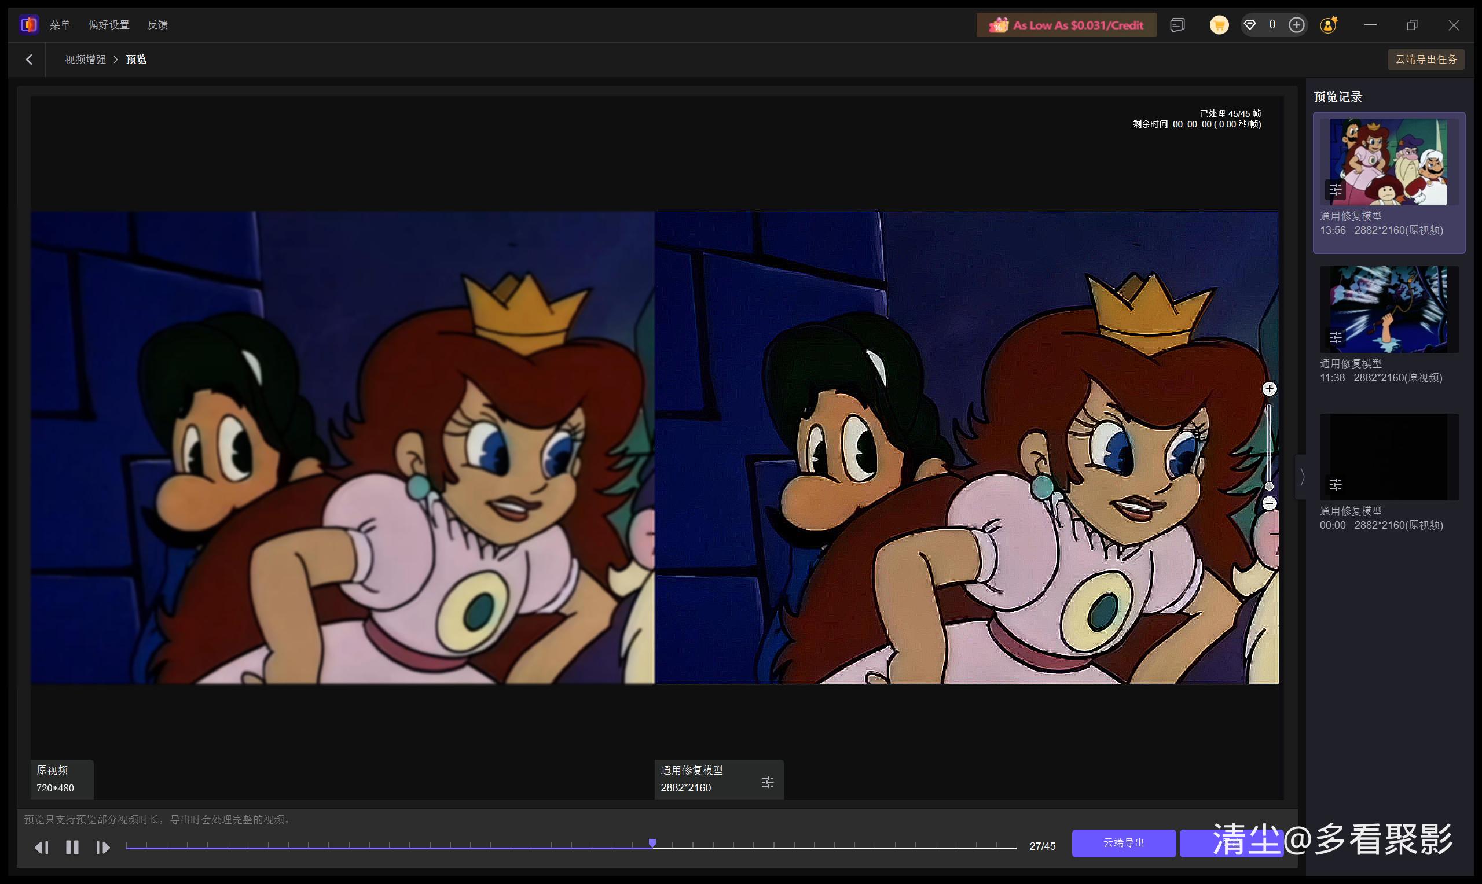Open settings icon on 13:56 preview record

pyautogui.click(x=1336, y=190)
